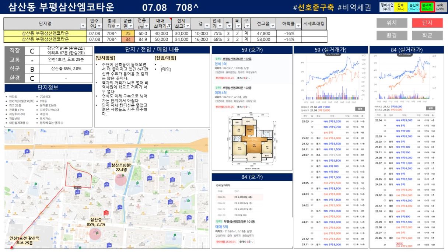
Task: Expand 중개사 8곳 dropdown in first listing
Action: [244, 78]
